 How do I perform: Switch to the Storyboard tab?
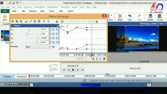click(x=21, y=77)
